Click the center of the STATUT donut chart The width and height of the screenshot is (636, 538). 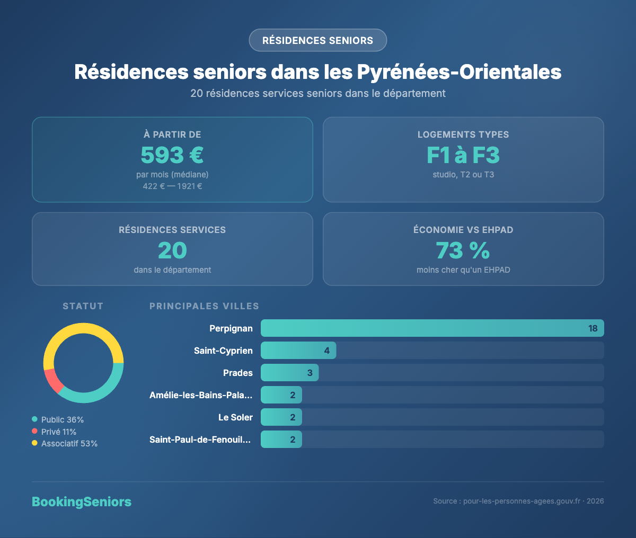(x=84, y=363)
